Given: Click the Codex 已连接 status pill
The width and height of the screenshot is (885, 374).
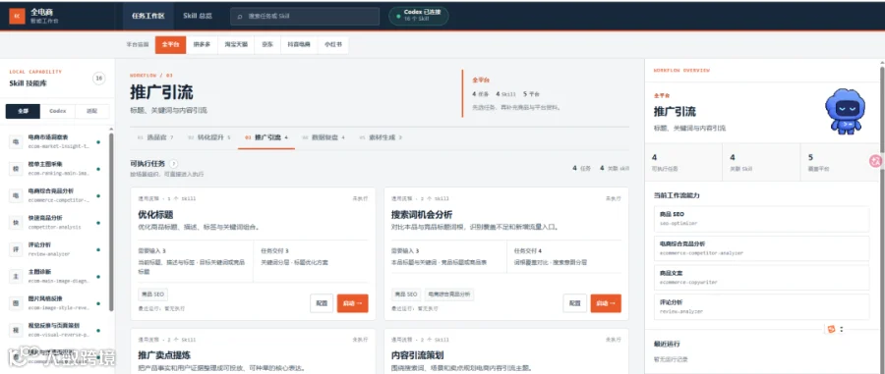Looking at the screenshot, I should point(419,16).
